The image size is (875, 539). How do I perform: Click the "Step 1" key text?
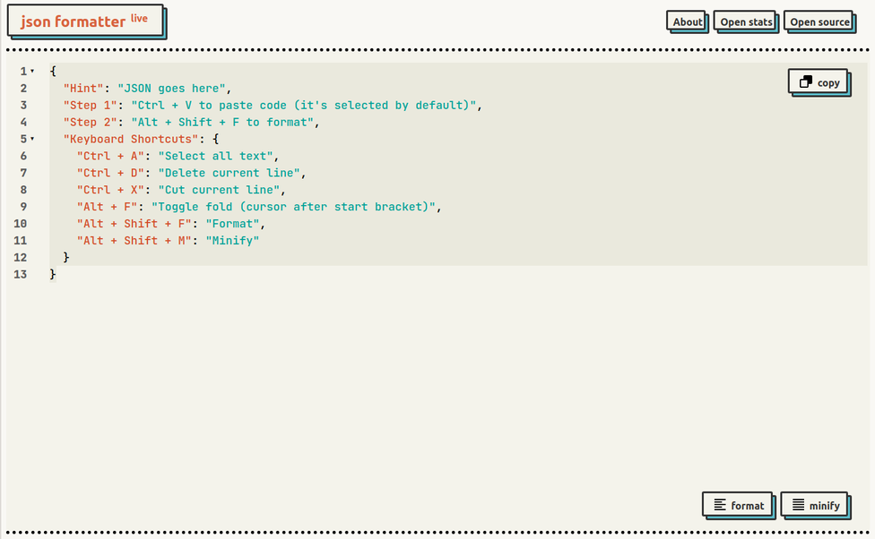(x=90, y=106)
